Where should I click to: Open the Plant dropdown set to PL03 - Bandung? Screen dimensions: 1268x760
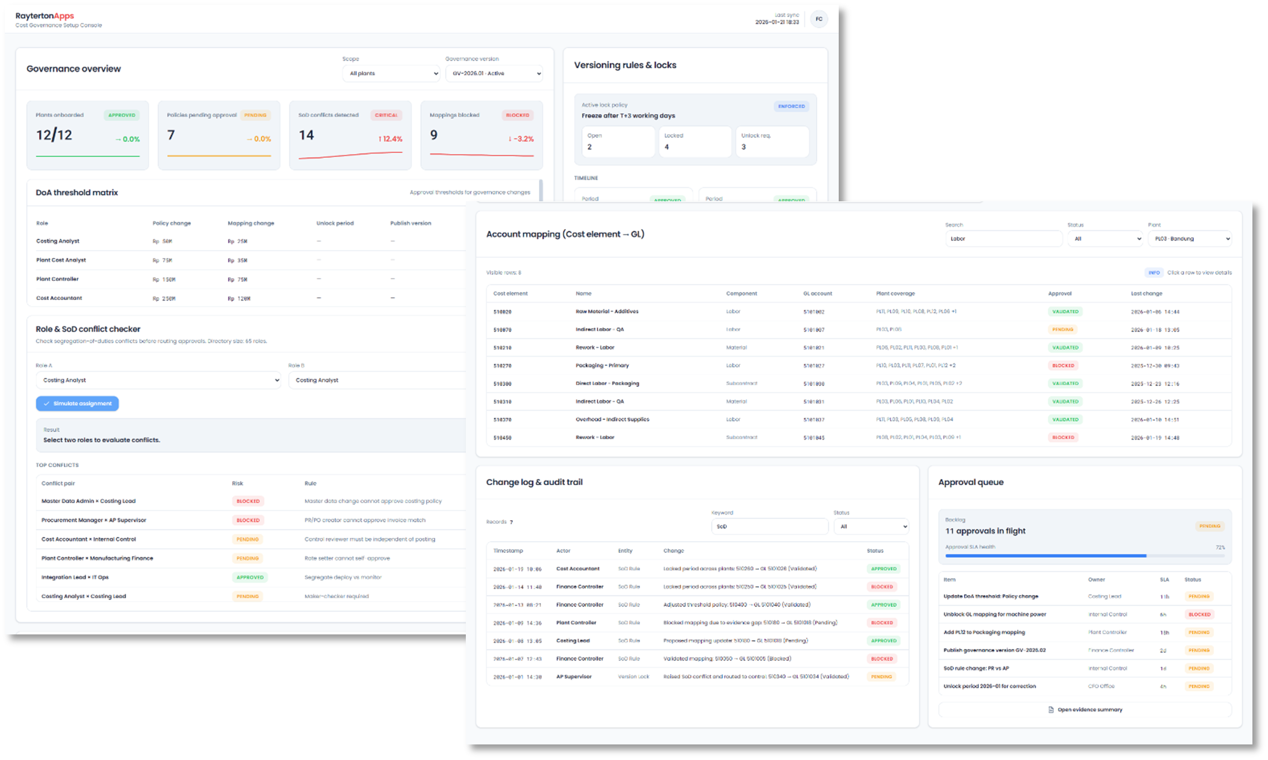pyautogui.click(x=1190, y=238)
